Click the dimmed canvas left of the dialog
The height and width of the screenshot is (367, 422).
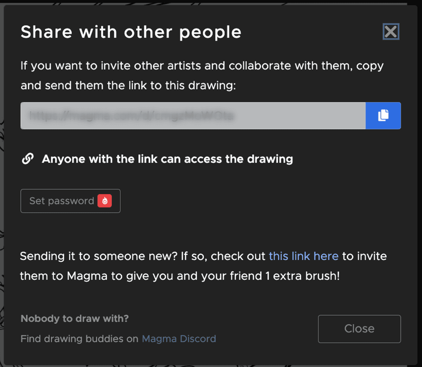click(x=1, y=173)
